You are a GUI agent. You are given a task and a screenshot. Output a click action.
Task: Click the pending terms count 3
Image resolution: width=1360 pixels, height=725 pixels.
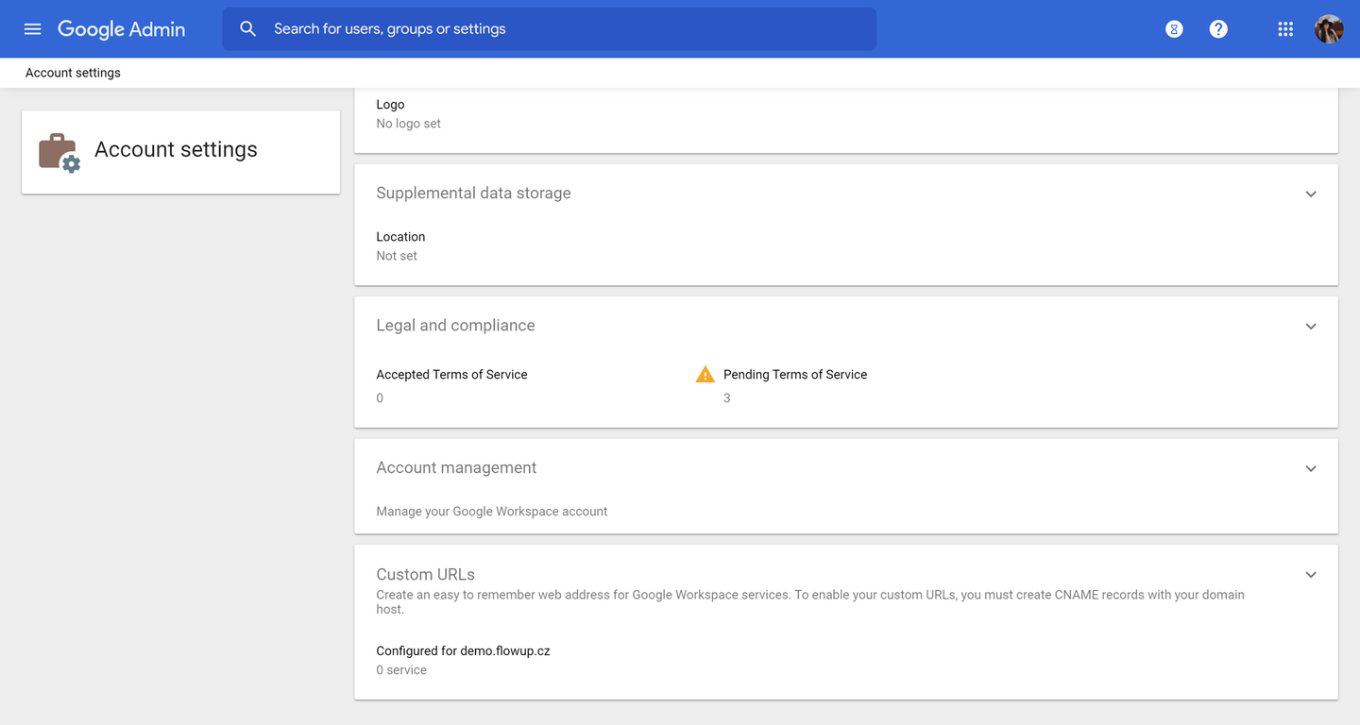727,398
